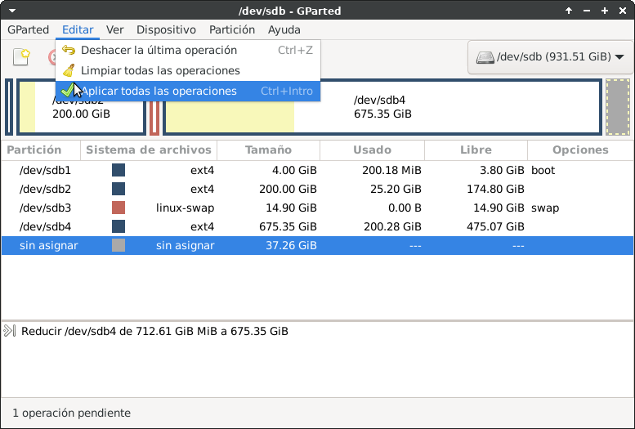Click the linux-swap red color swatch
Viewport: 635px width, 429px height.
(119, 208)
